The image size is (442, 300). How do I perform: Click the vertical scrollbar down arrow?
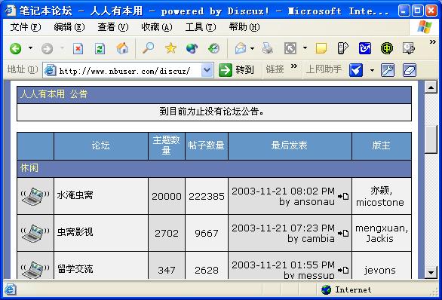pyautogui.click(x=431, y=272)
